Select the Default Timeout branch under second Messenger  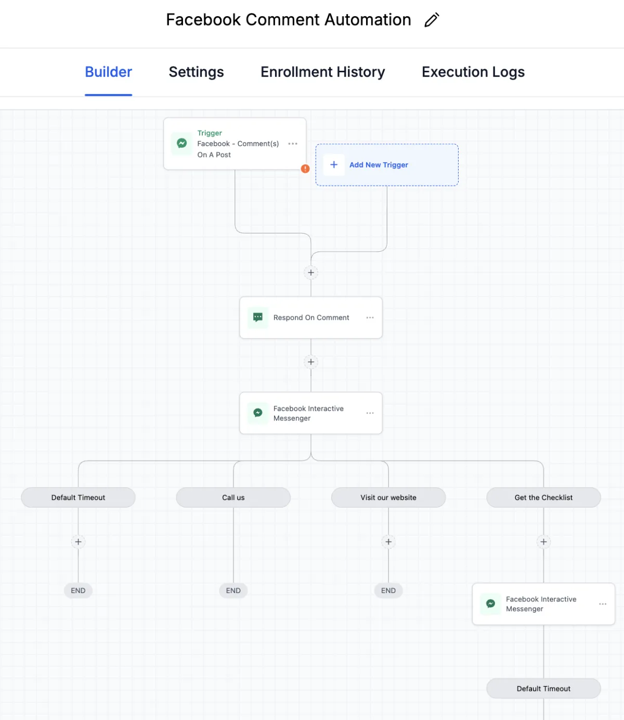click(543, 688)
